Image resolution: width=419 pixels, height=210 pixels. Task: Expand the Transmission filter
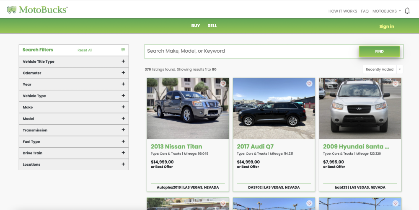pos(74,130)
